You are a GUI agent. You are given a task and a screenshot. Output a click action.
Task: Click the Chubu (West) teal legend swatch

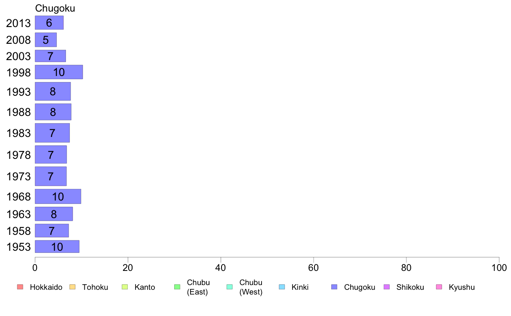pos(229,287)
